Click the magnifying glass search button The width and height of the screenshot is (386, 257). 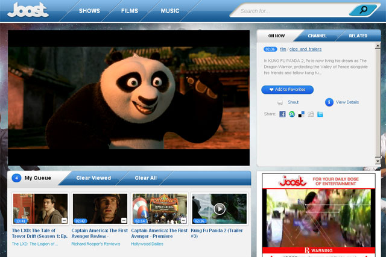[x=363, y=10]
